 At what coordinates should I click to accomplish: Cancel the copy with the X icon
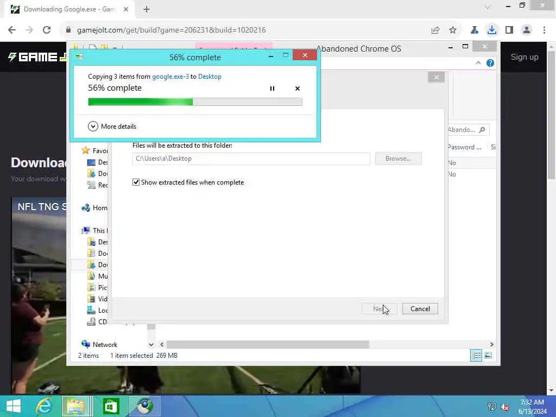point(298,89)
